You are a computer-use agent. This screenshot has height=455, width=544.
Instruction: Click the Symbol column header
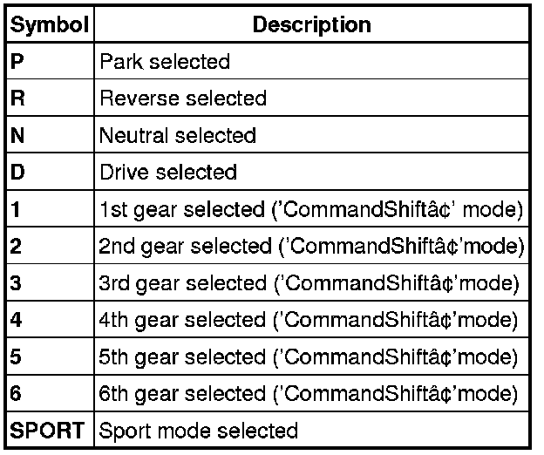tap(49, 25)
